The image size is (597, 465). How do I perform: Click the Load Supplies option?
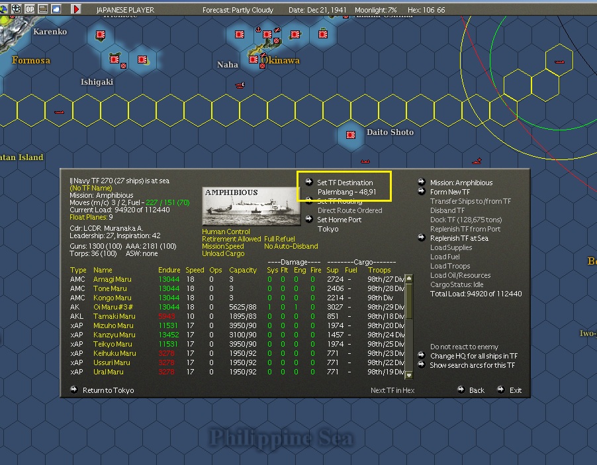(451, 247)
